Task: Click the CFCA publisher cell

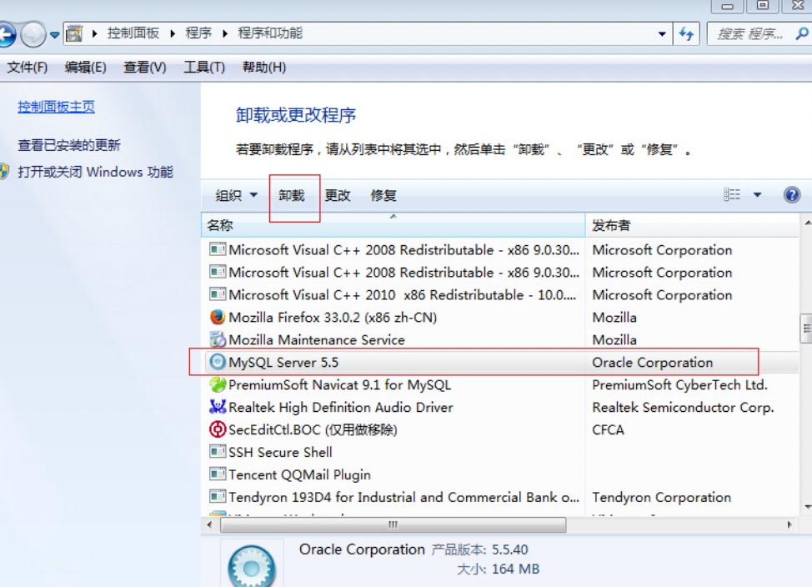Action: [x=609, y=430]
